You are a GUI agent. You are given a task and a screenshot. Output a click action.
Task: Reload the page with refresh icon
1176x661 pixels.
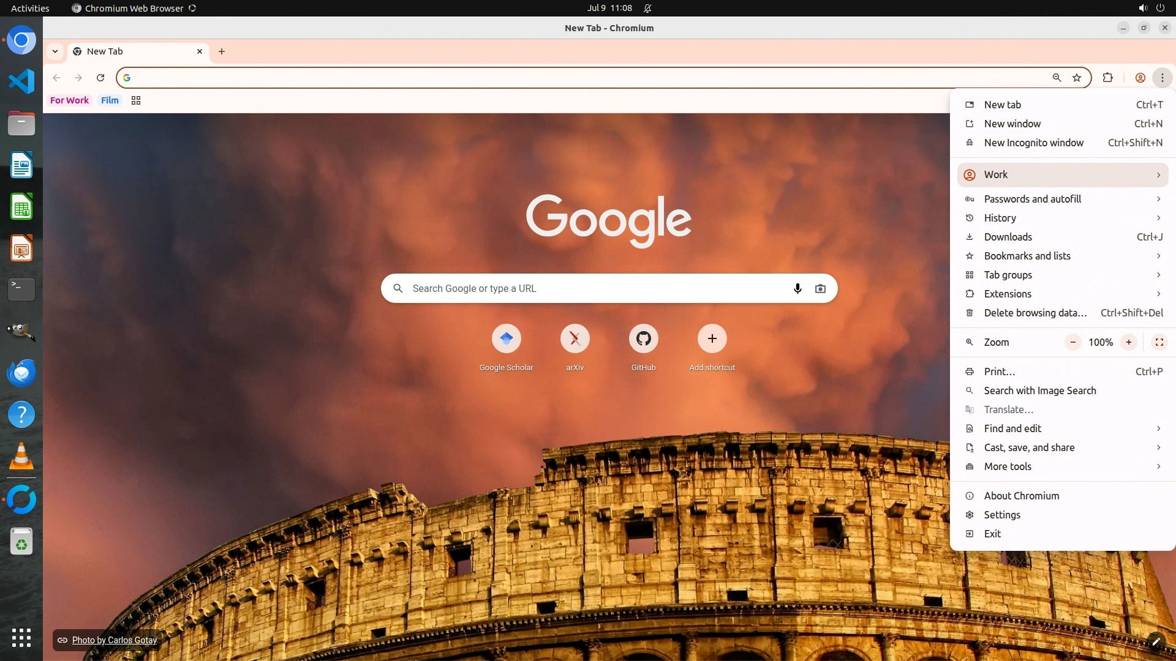[100, 78]
